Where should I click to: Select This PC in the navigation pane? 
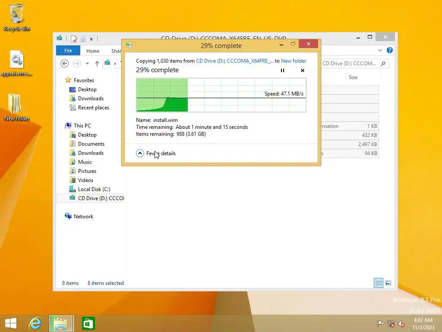pos(82,126)
